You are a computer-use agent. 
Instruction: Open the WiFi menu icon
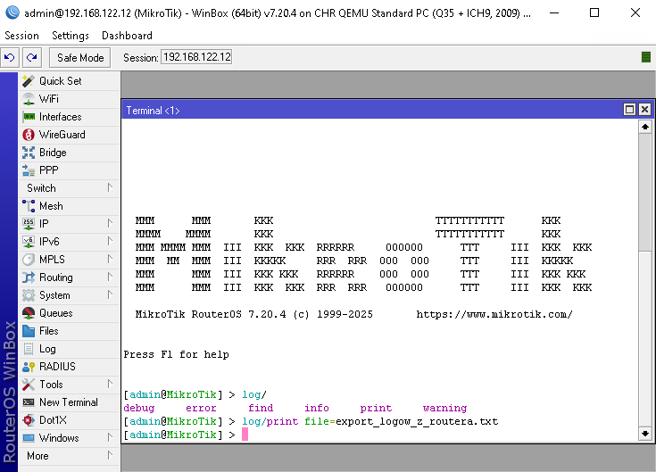coord(29,99)
